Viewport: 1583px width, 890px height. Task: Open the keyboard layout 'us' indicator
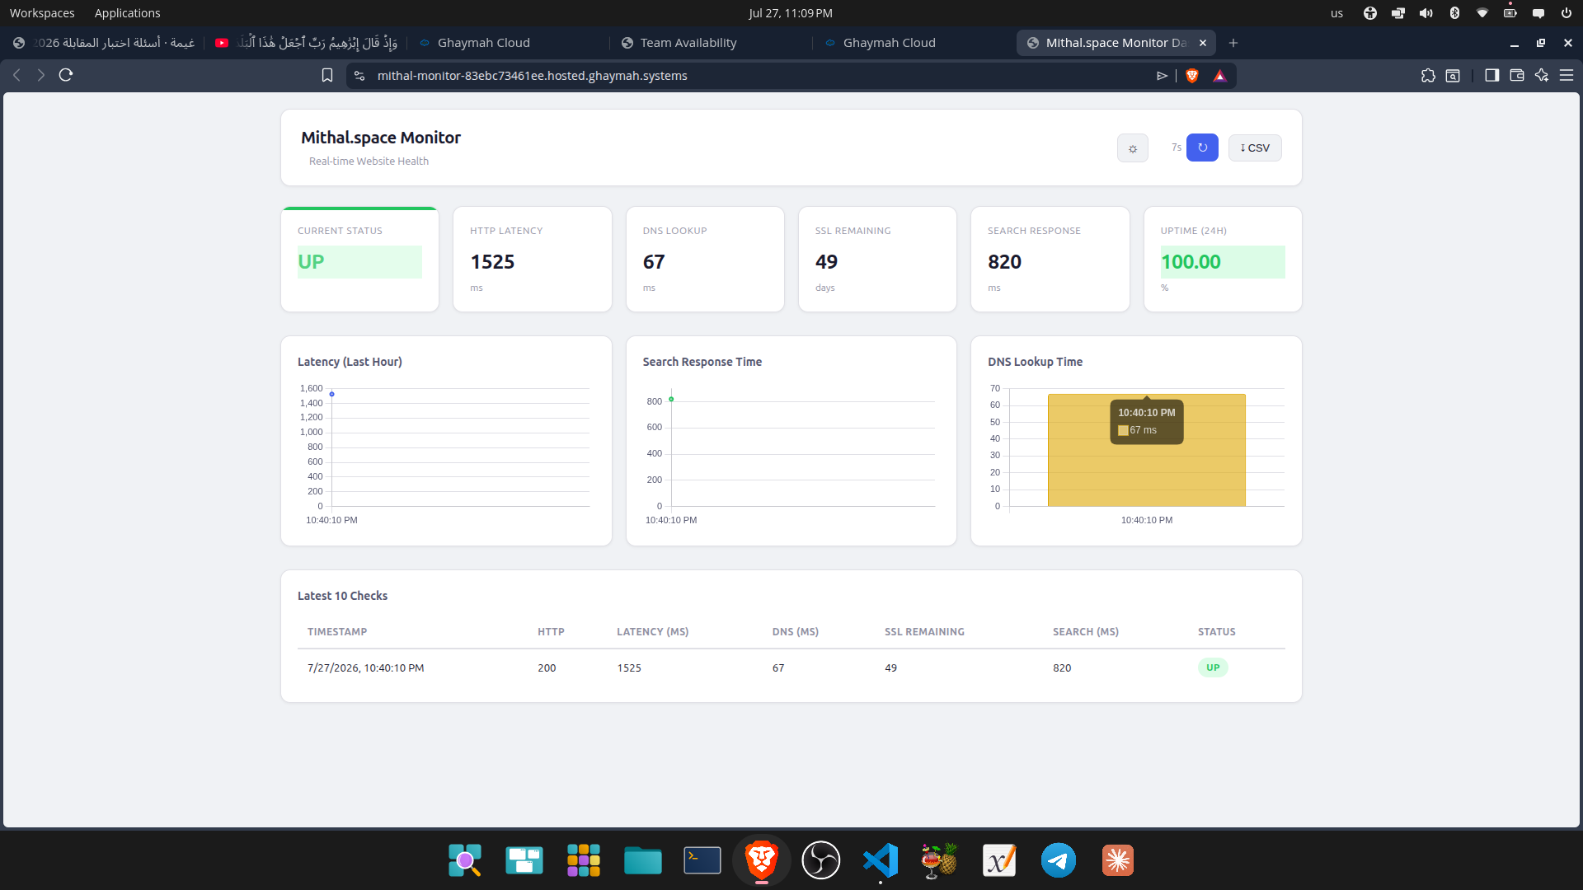[1336, 13]
